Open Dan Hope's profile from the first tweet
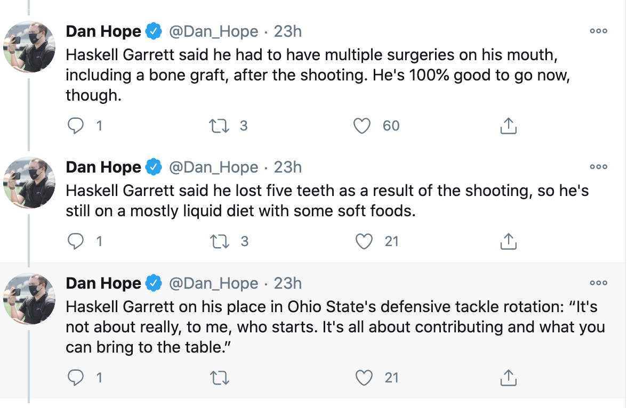This screenshot has height=408, width=628. pyautogui.click(x=103, y=32)
